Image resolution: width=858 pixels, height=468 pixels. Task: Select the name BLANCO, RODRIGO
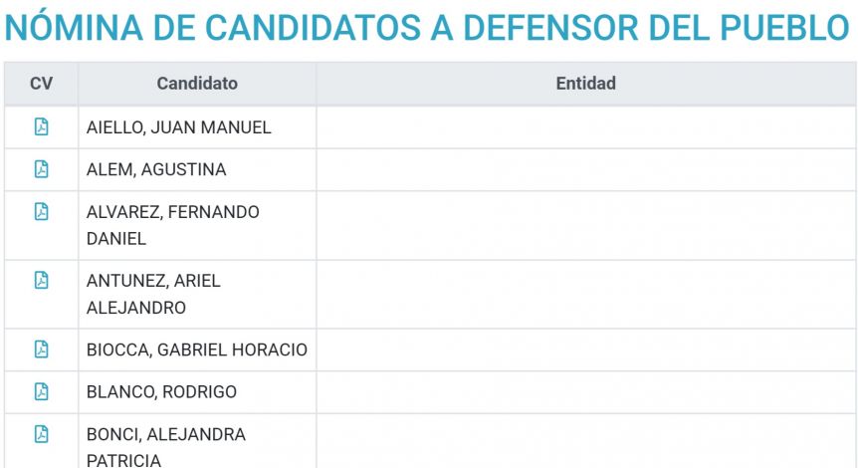161,392
